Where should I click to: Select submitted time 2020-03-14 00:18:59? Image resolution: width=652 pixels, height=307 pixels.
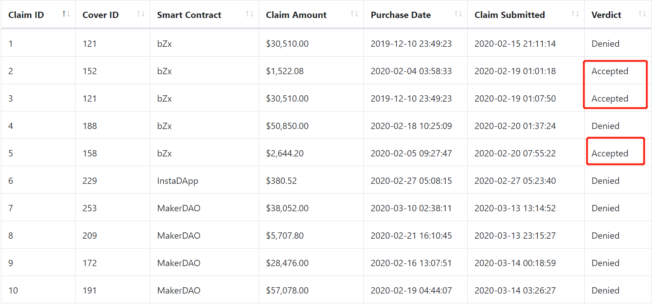[x=515, y=263]
